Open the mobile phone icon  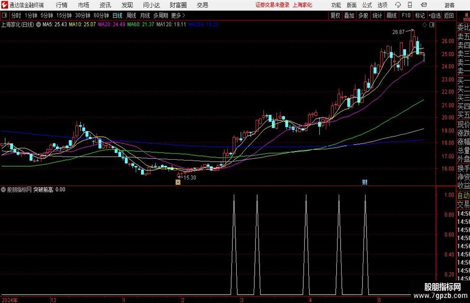[x=410, y=5]
